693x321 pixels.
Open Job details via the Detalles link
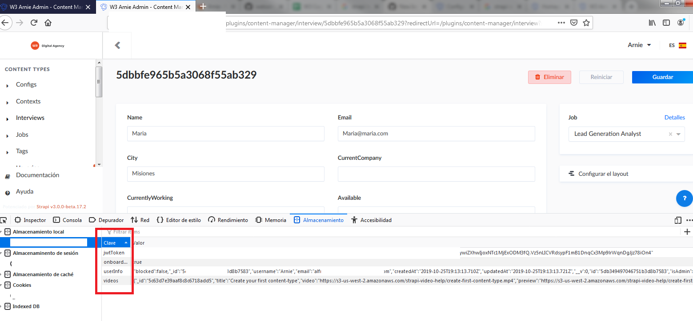(674, 117)
